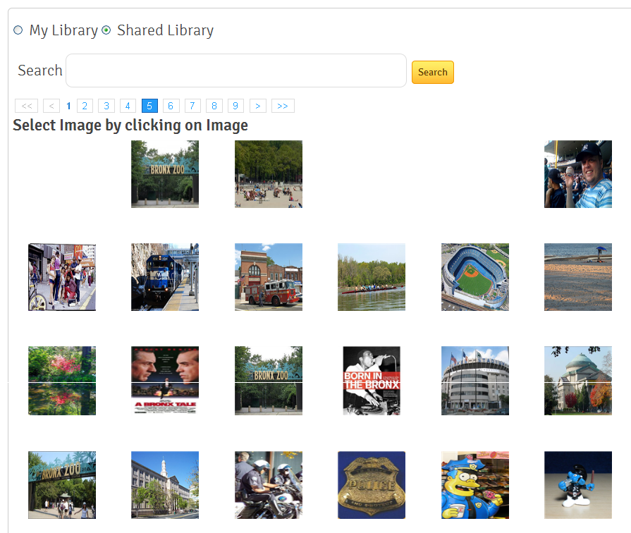This screenshot has width=631, height=533.
Task: Select the rowing crew on river image
Action: [x=371, y=277]
